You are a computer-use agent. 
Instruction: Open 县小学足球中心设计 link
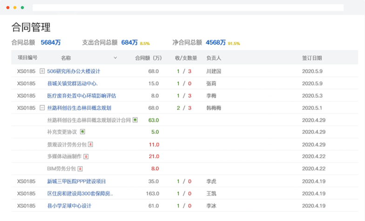coord(69,206)
